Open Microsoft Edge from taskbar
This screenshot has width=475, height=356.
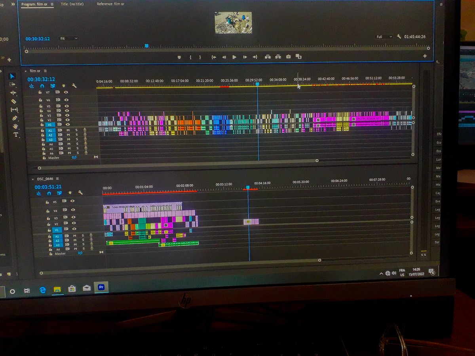point(42,290)
